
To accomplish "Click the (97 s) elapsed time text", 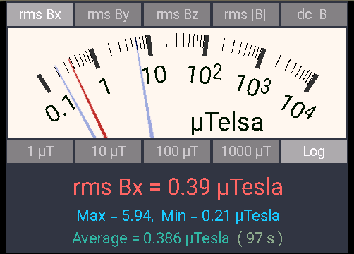I will pyautogui.click(x=260, y=238).
